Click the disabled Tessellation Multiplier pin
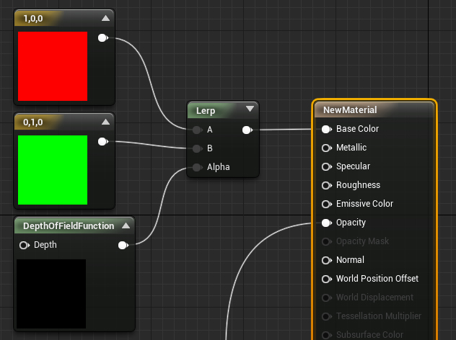 tap(327, 316)
